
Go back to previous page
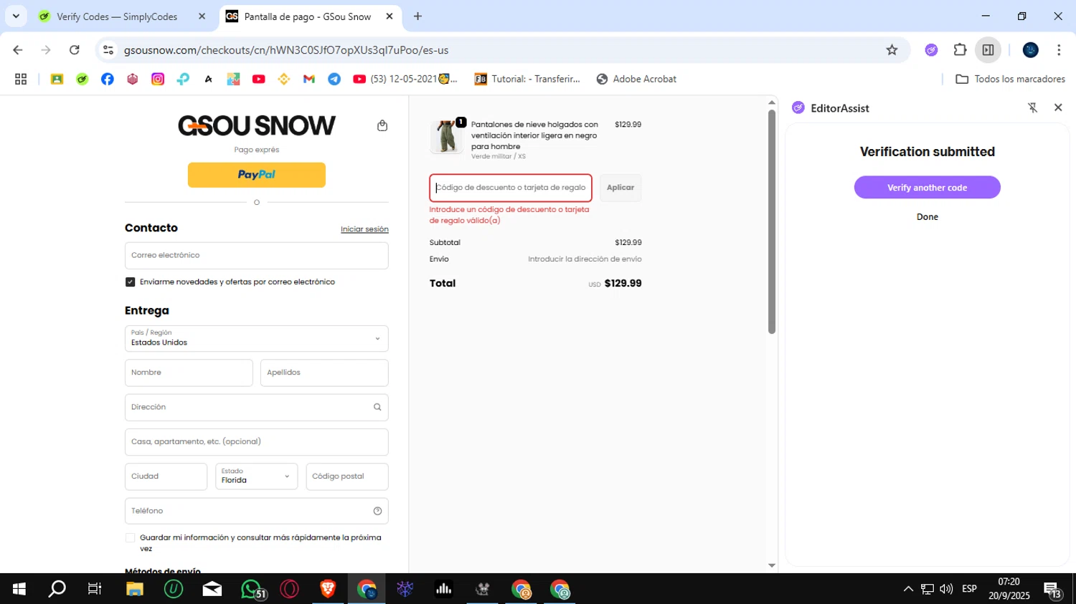[18, 50]
